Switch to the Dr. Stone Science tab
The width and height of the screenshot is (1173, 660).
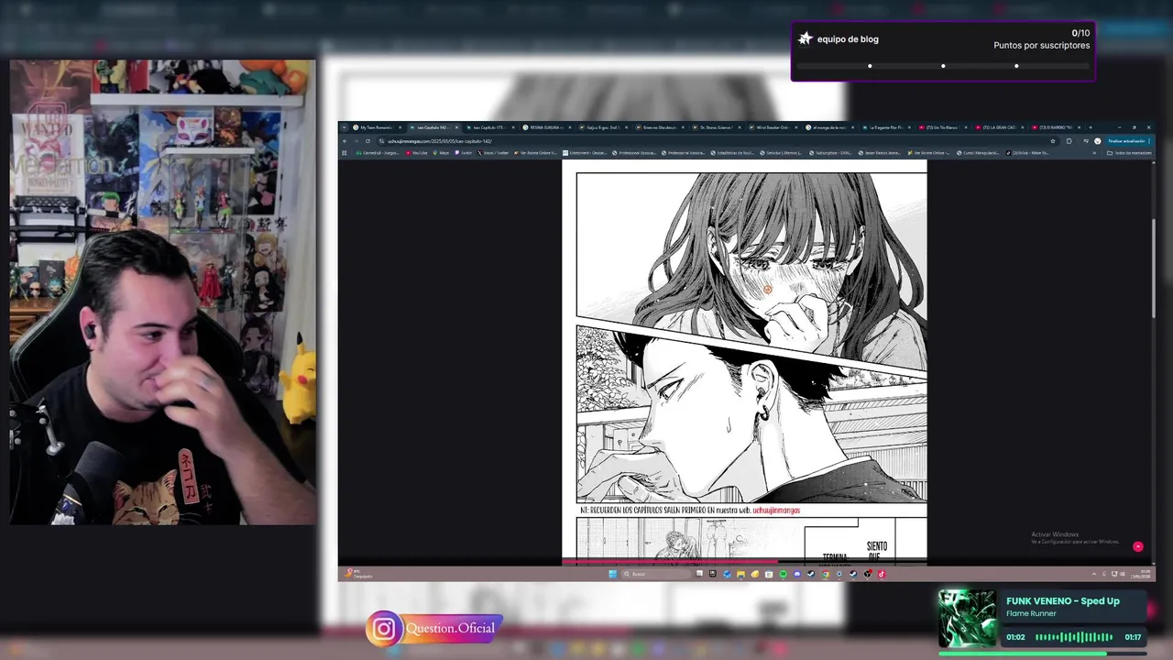(x=716, y=127)
